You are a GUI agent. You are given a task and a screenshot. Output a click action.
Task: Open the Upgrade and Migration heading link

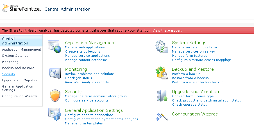click(195, 92)
